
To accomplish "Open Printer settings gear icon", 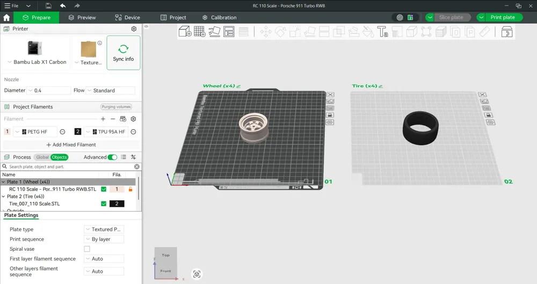I will [134, 29].
